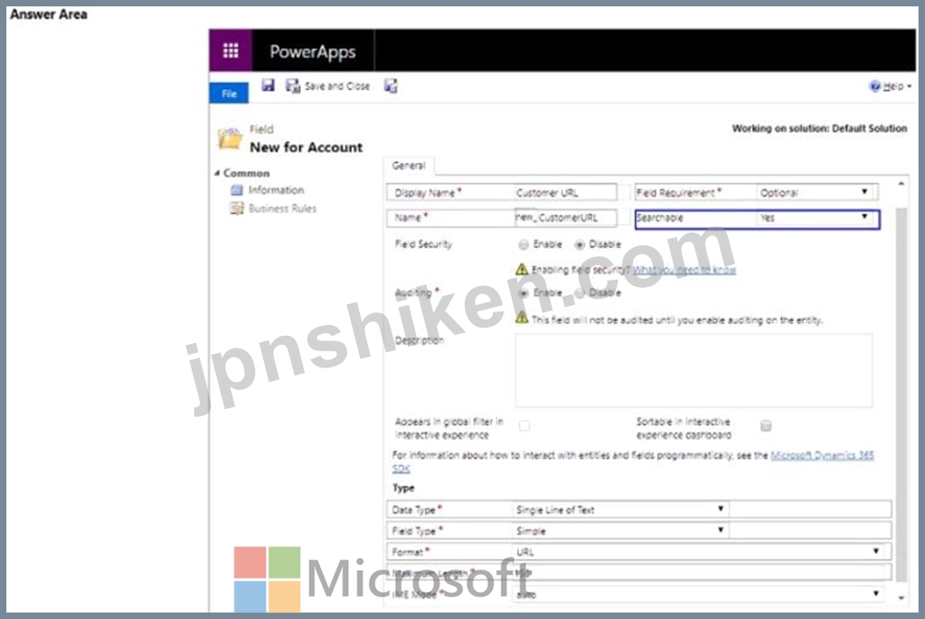This screenshot has height=619, width=925.
Task: Check Sortable in interactive experience dashboard
Action: click(x=766, y=426)
